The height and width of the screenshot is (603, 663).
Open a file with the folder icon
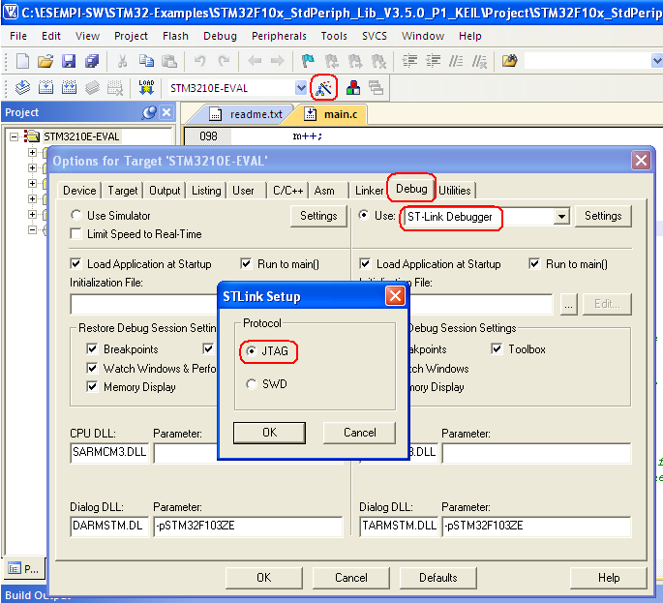click(45, 61)
